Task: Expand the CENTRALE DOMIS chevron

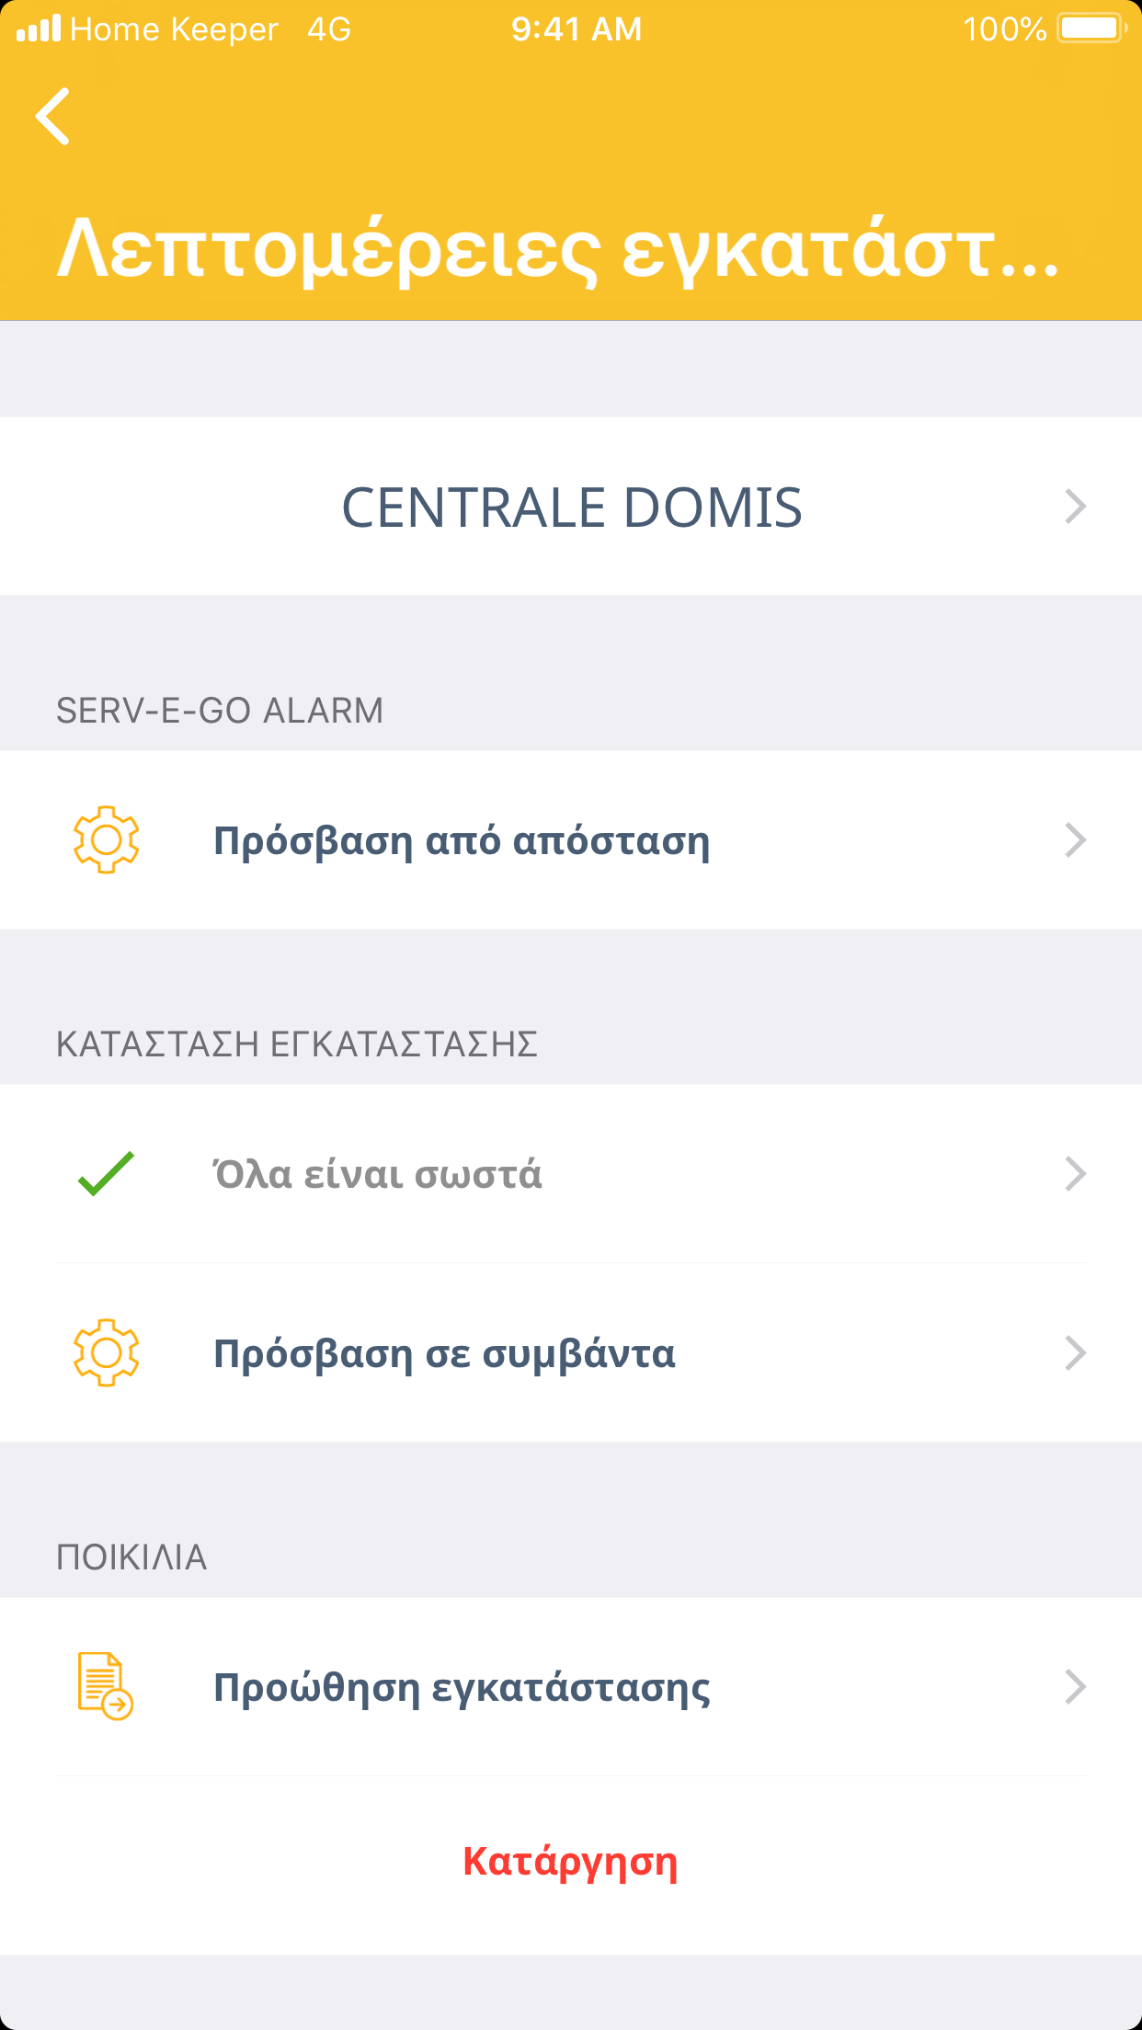Action: point(1075,507)
